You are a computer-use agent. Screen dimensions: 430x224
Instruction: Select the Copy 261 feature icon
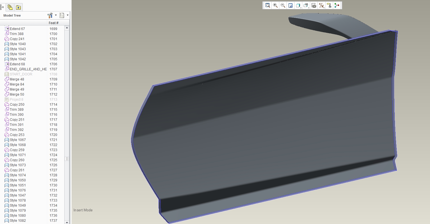[7, 170]
